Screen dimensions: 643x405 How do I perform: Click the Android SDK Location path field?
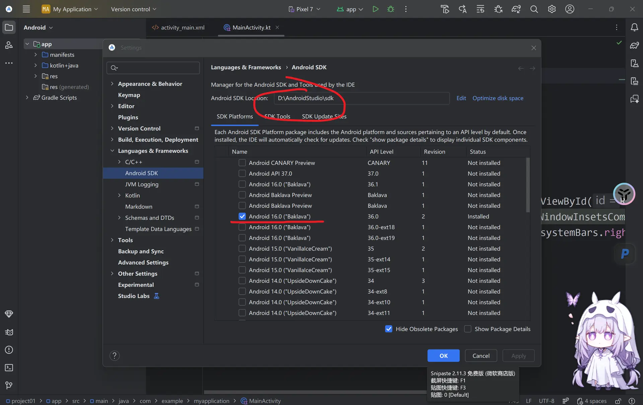pos(362,98)
